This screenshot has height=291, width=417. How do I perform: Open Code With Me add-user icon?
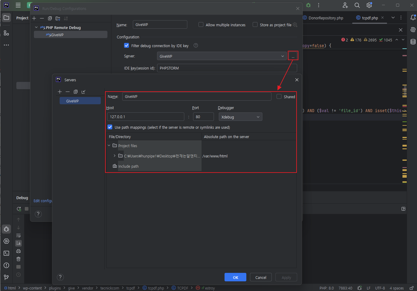pos(345,5)
